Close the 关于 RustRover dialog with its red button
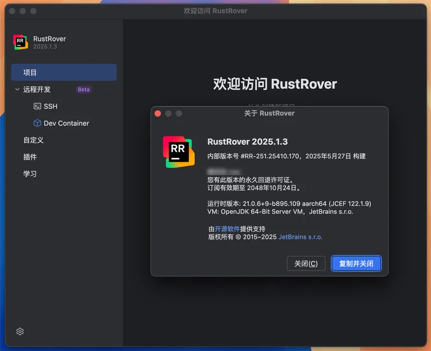 click(158, 113)
